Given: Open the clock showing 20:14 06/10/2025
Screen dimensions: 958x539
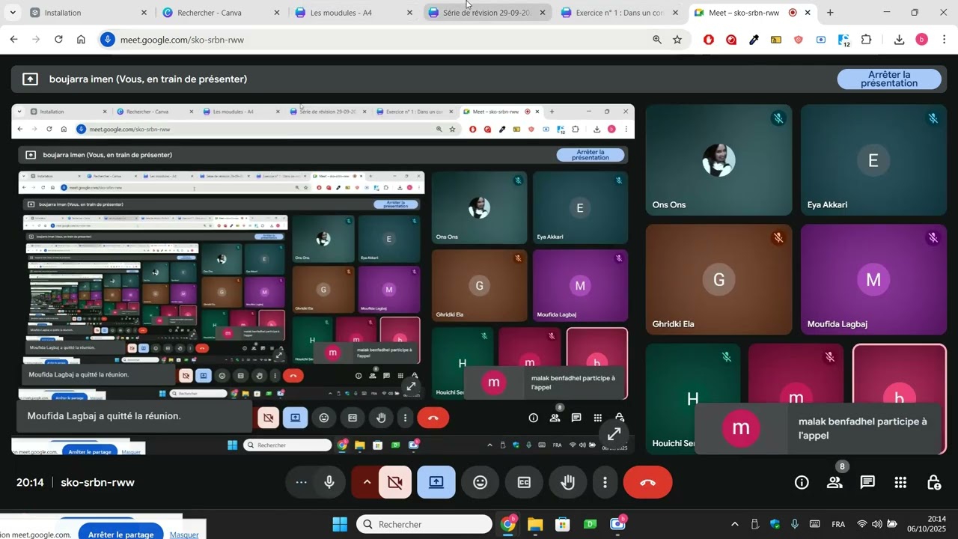Looking at the screenshot, I should (x=927, y=524).
